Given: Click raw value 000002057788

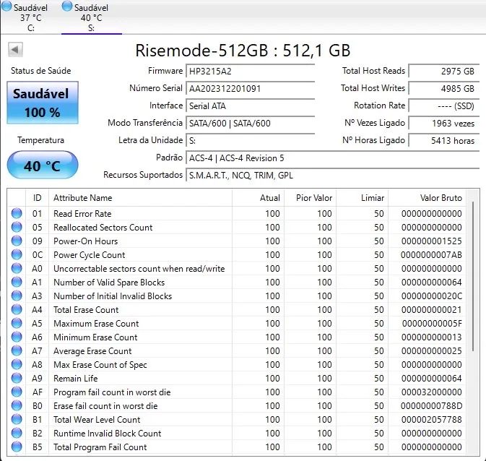Looking at the screenshot, I should point(431,420).
